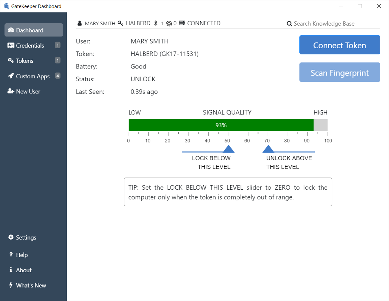Image resolution: width=389 pixels, height=301 pixels.
Task: Click the TIP text box
Action: (228, 192)
